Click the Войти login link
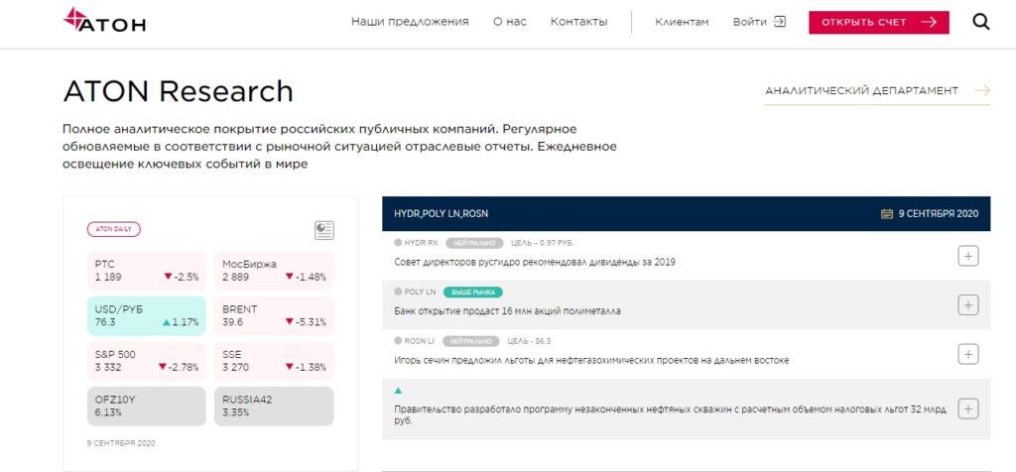This screenshot has height=472, width=1016. pyautogui.click(x=750, y=22)
